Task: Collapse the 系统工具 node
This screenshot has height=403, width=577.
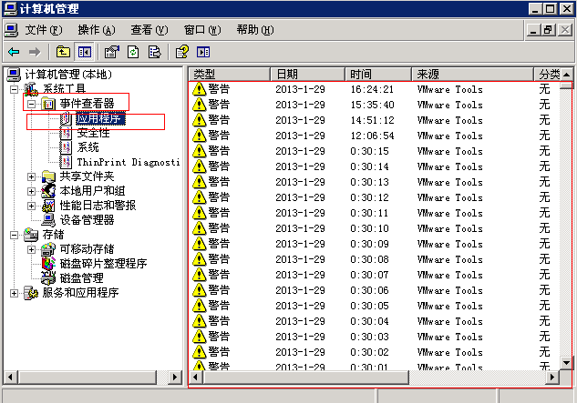Action: tap(14, 89)
